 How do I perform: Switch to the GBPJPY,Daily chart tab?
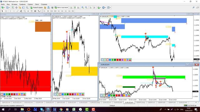pos(141,102)
